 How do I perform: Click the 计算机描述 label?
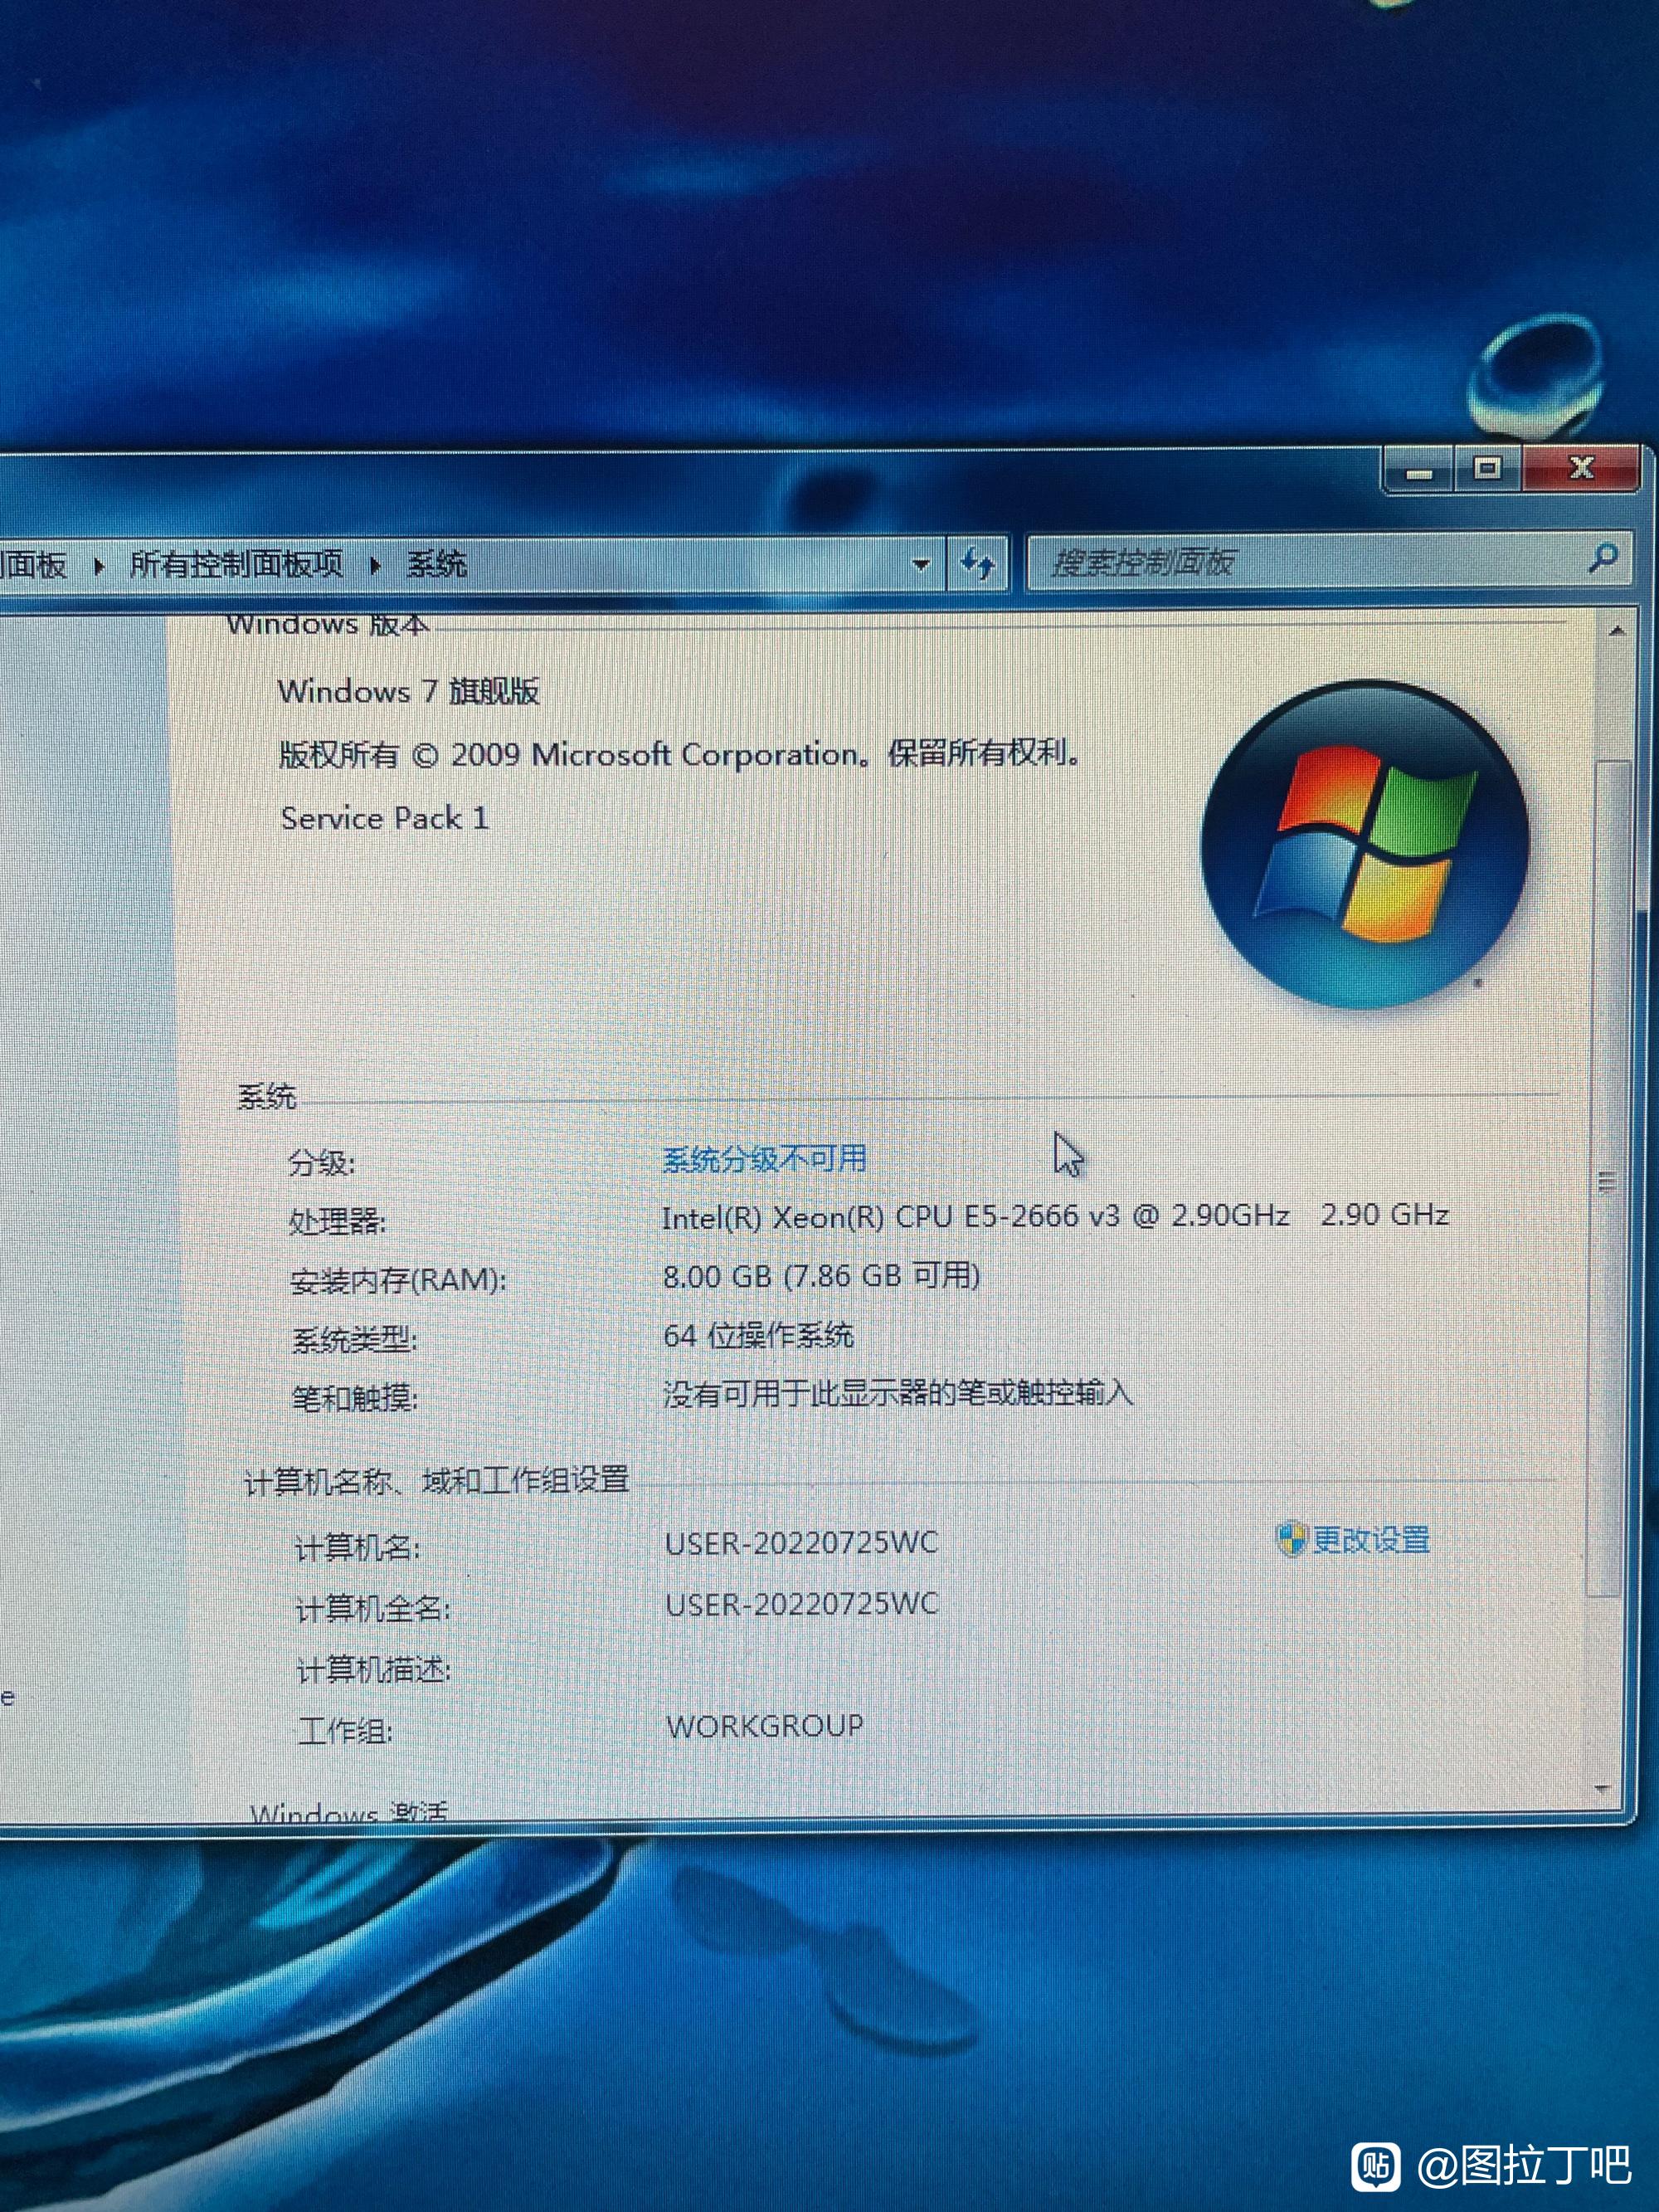(373, 1669)
